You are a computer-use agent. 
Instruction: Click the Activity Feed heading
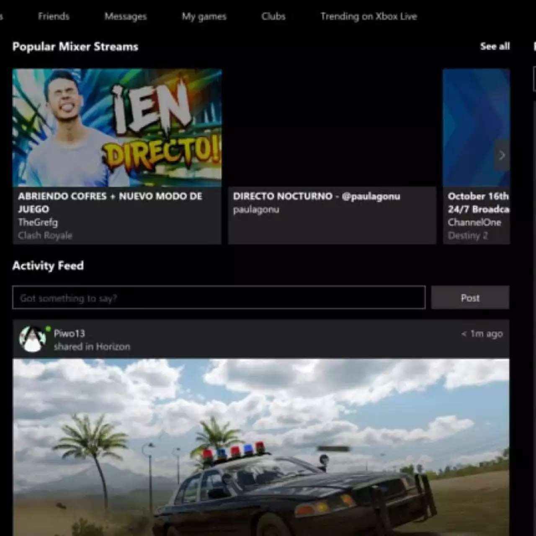[x=48, y=266]
